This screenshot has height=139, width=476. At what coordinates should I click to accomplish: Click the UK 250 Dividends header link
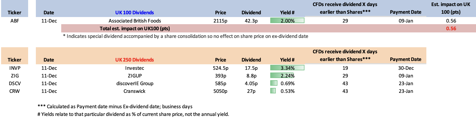click(x=134, y=60)
